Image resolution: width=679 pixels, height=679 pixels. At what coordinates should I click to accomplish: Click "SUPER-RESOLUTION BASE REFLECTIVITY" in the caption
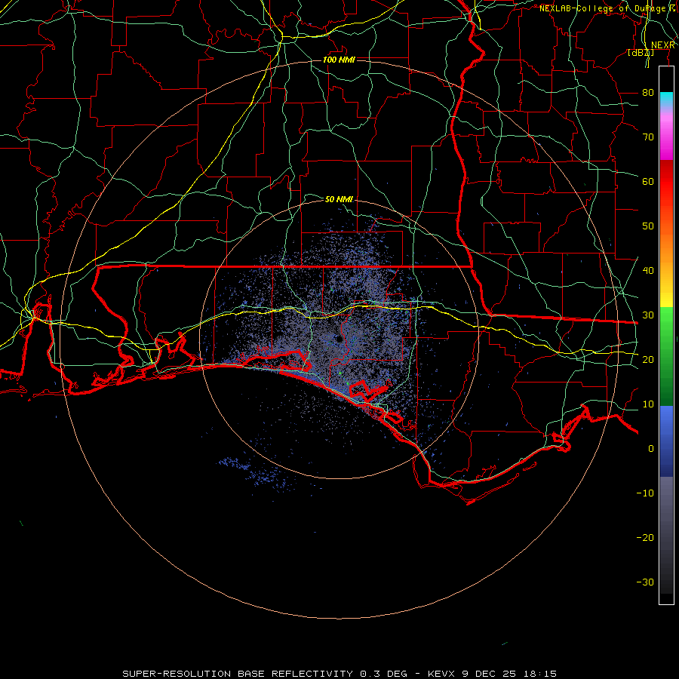(238, 674)
